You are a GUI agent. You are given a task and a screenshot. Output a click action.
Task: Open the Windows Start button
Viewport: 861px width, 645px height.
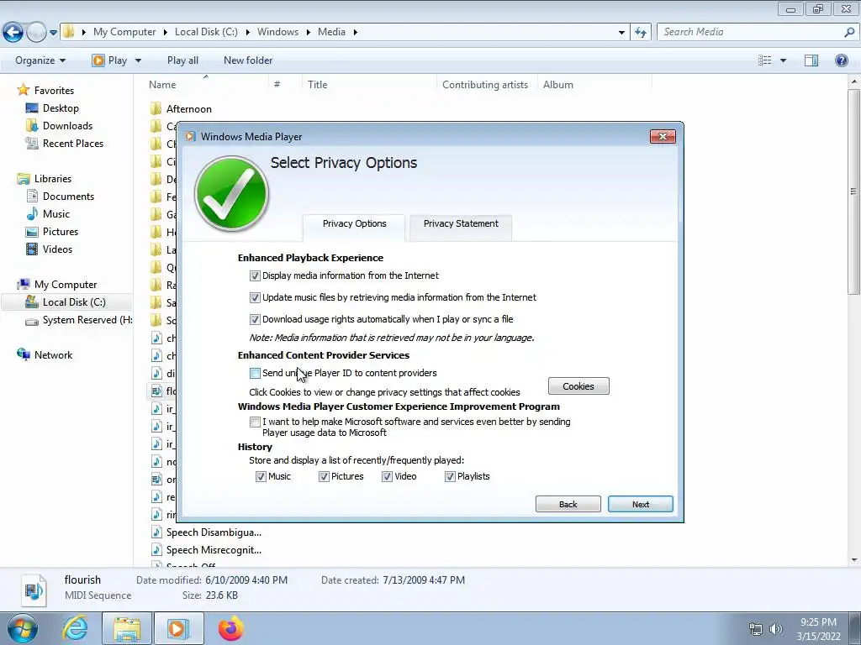click(23, 628)
